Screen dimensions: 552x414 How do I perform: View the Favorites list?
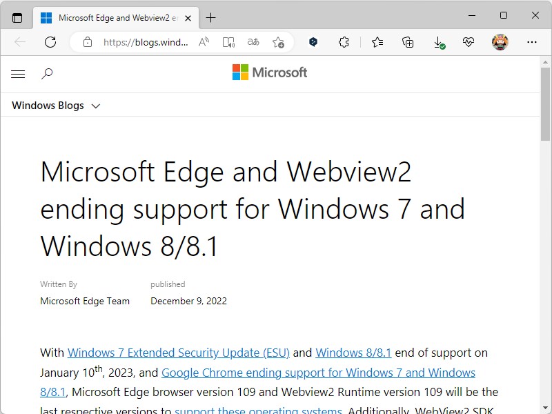tap(377, 41)
